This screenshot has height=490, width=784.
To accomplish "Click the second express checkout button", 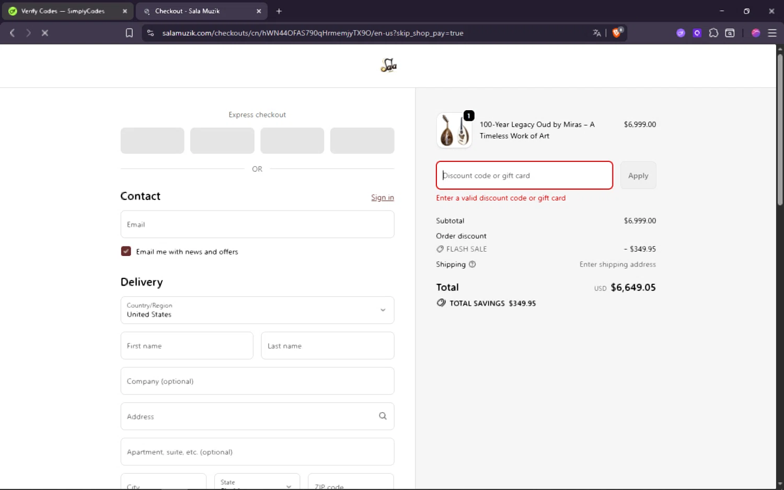I will click(x=222, y=141).
